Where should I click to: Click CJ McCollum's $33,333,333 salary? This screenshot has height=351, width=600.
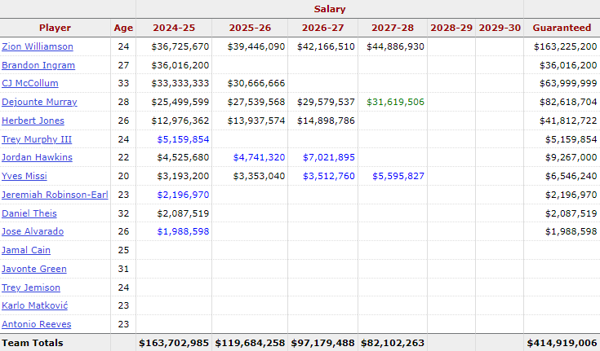tap(180, 83)
